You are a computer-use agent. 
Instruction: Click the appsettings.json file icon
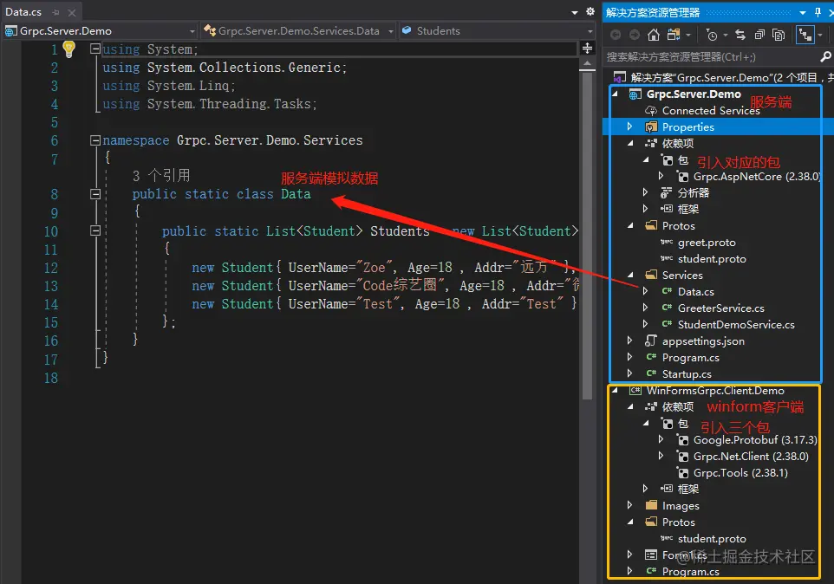click(650, 341)
